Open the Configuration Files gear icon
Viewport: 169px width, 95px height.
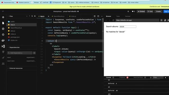click(x=3, y=35)
